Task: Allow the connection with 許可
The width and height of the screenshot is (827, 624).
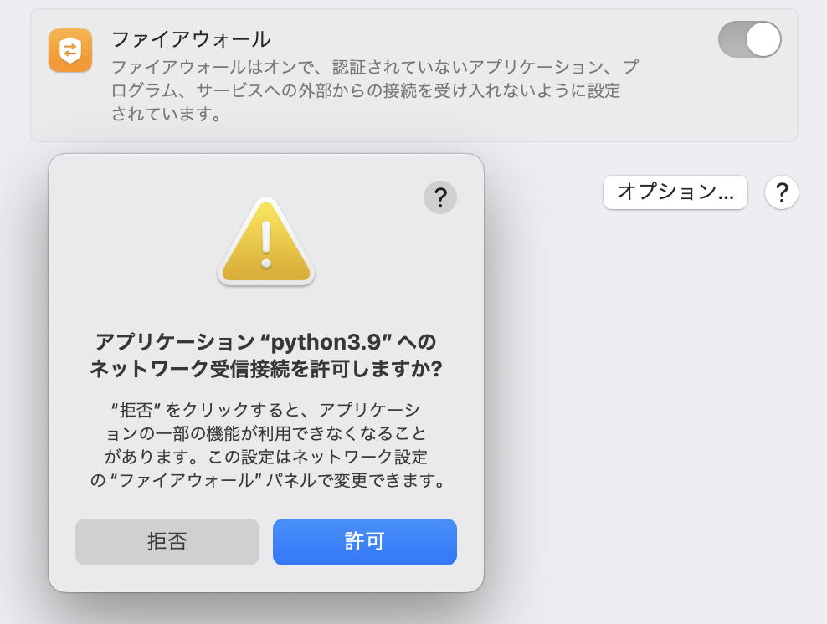Action: 364,542
